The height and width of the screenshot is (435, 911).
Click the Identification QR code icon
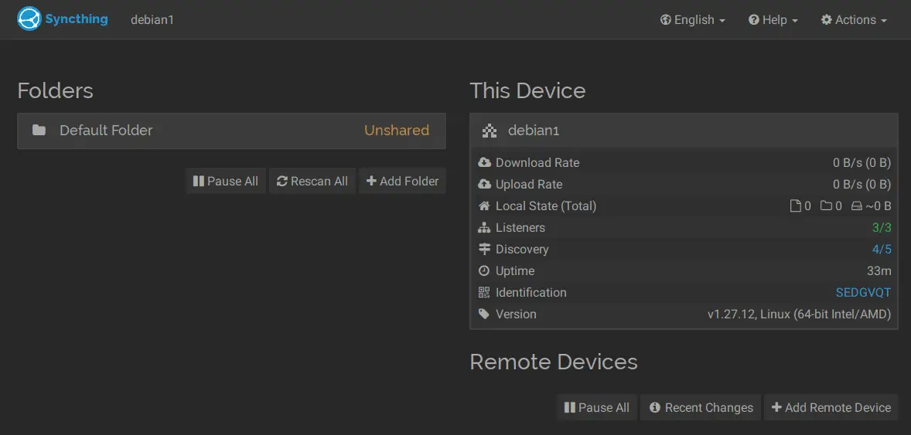point(484,293)
